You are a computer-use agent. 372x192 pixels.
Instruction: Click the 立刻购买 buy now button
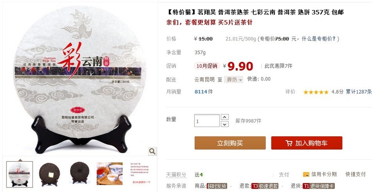(230, 143)
